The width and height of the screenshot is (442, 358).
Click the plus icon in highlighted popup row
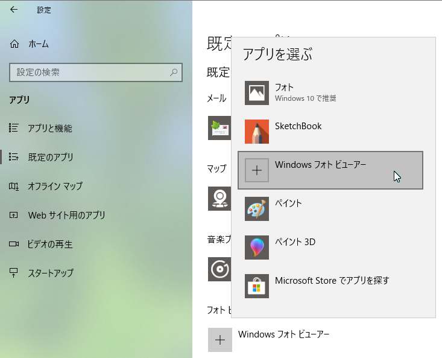click(256, 170)
